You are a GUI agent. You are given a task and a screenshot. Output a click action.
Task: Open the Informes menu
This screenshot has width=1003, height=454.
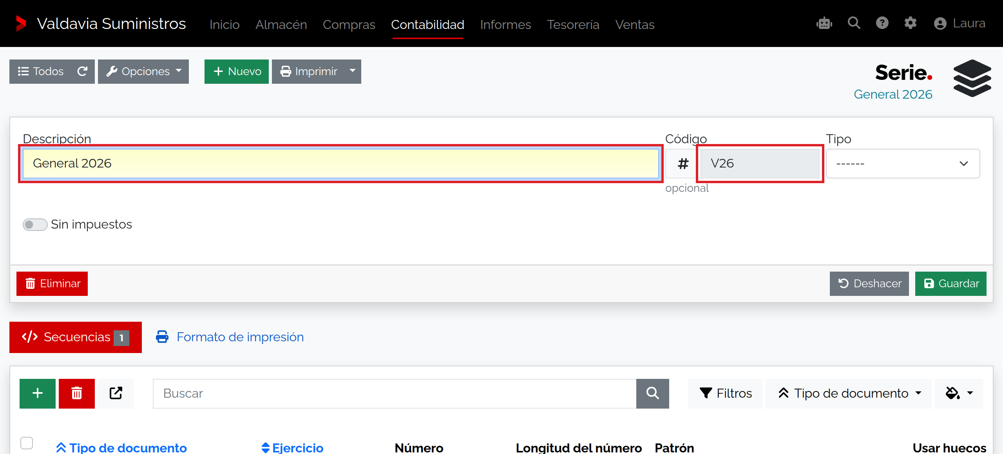506,24
